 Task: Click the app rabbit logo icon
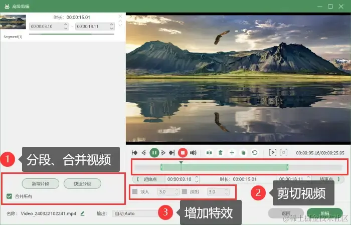pos(7,6)
